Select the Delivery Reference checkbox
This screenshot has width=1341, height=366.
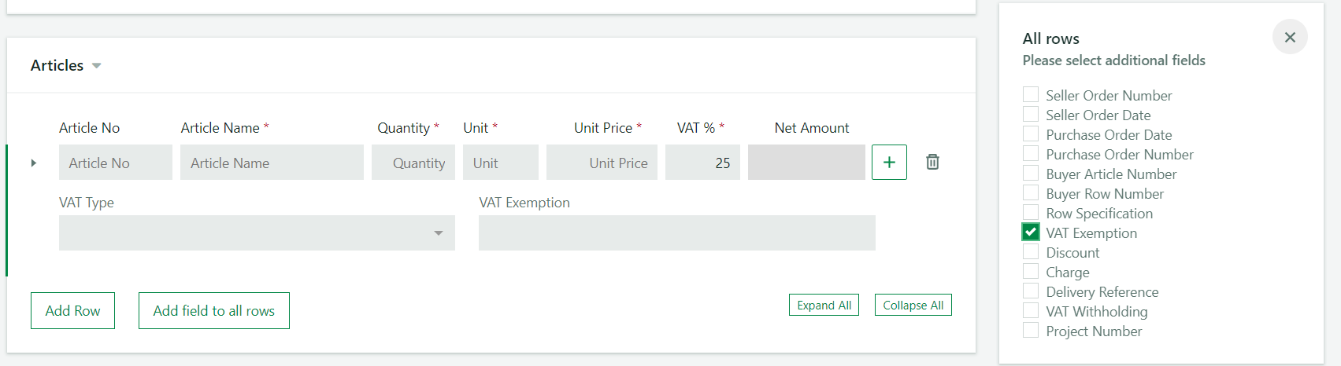[1030, 291]
